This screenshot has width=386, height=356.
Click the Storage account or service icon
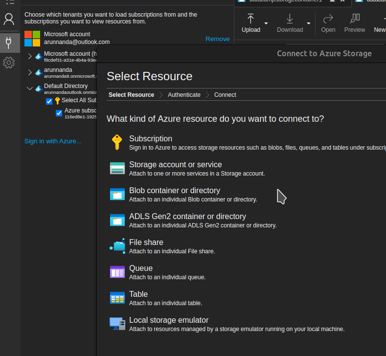click(117, 168)
